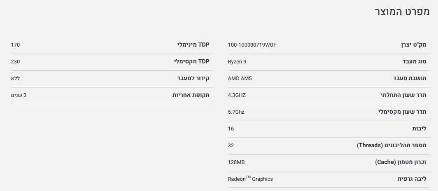The image size is (438, 191).
Task: Click the '4.3GHZ' base clock value
Action: point(237,95)
